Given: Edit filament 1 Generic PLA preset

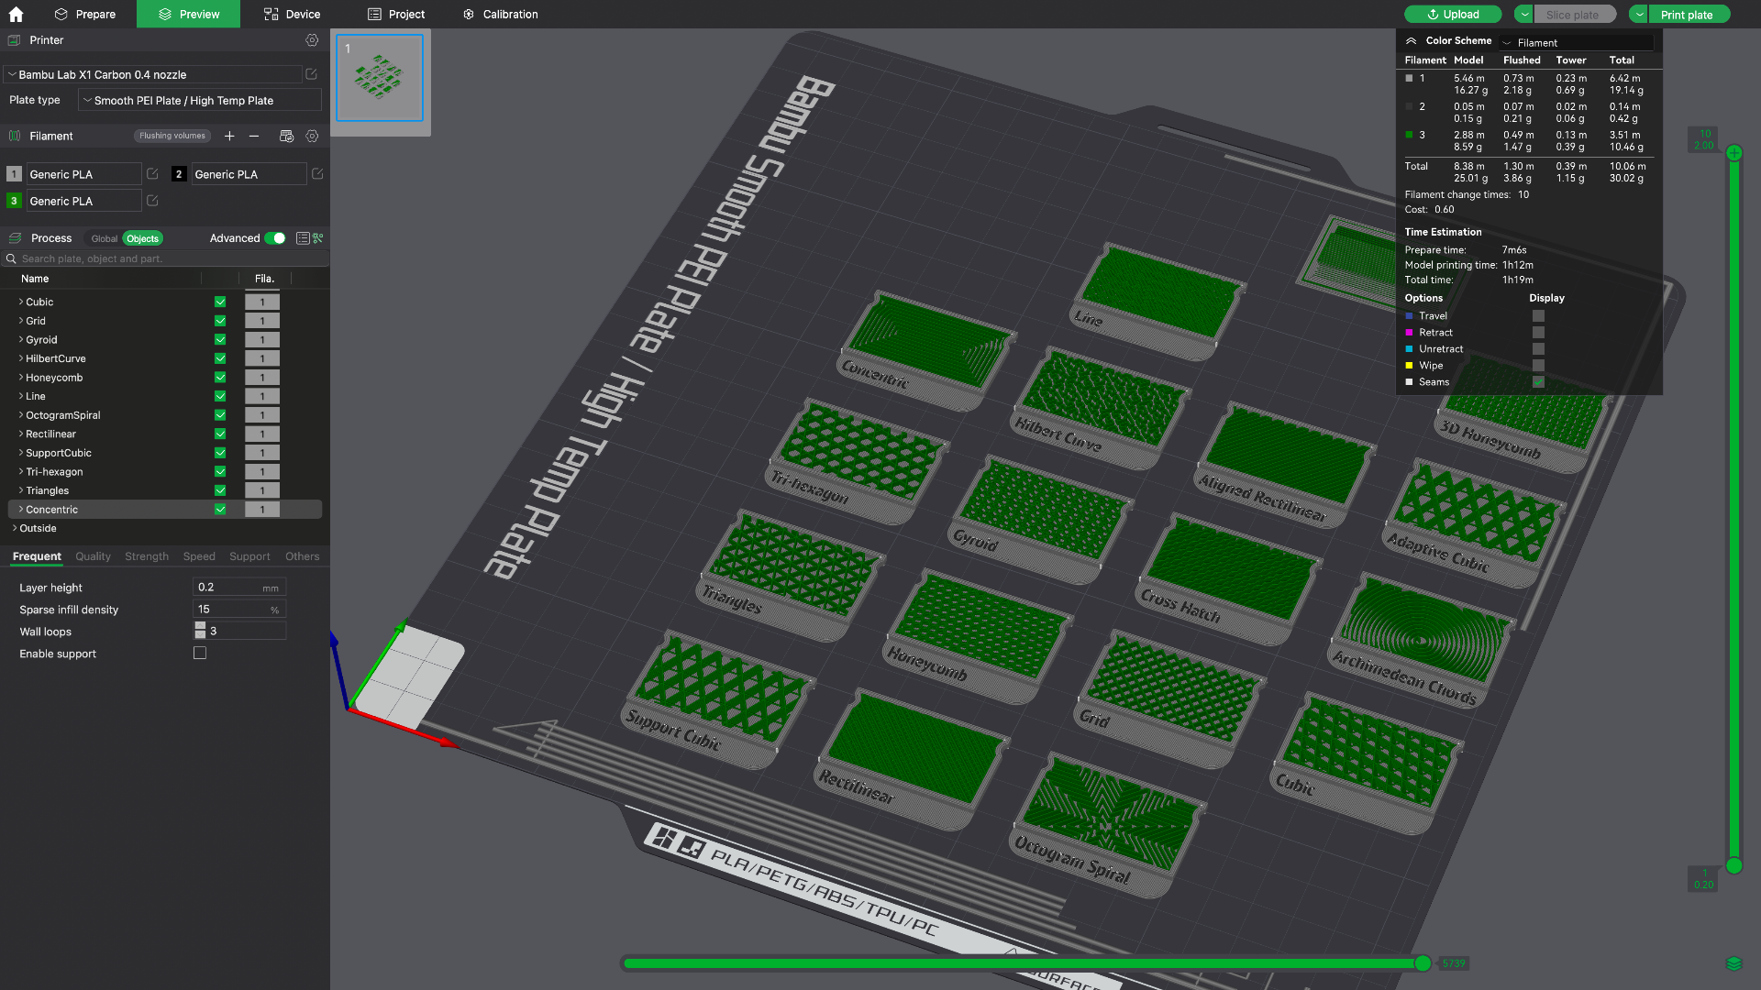Looking at the screenshot, I should [x=153, y=174].
